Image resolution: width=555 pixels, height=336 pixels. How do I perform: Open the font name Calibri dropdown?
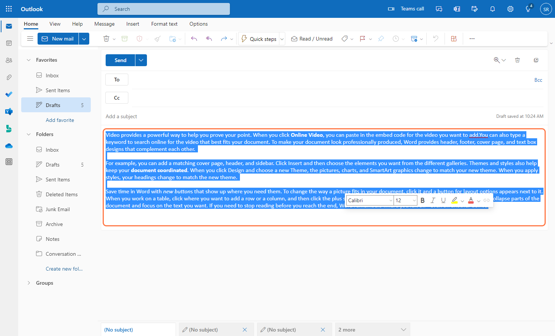[370, 200]
